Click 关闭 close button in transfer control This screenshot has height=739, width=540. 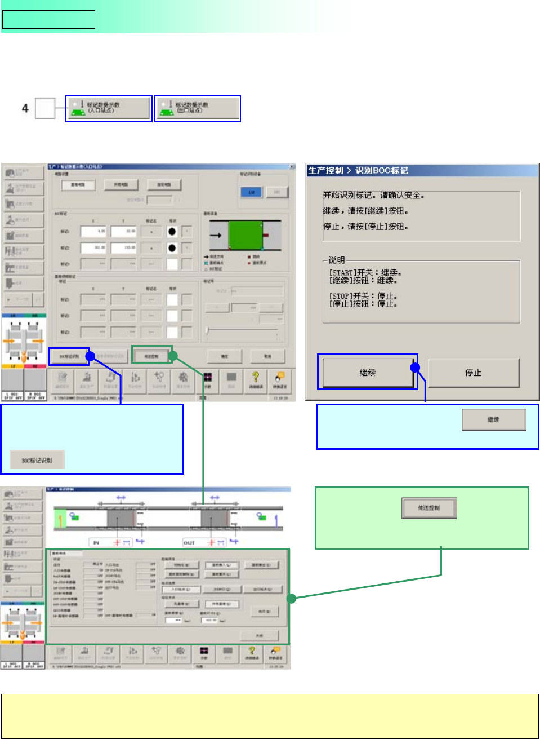260,636
